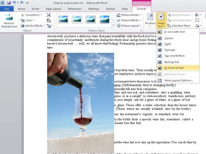Click the Wrap Text button
This screenshot has width=206, height=154.
click(161, 20)
